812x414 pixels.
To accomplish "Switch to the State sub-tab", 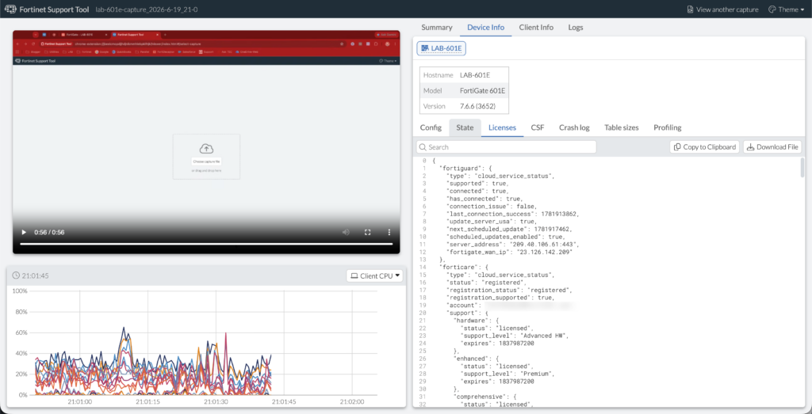I will (465, 127).
